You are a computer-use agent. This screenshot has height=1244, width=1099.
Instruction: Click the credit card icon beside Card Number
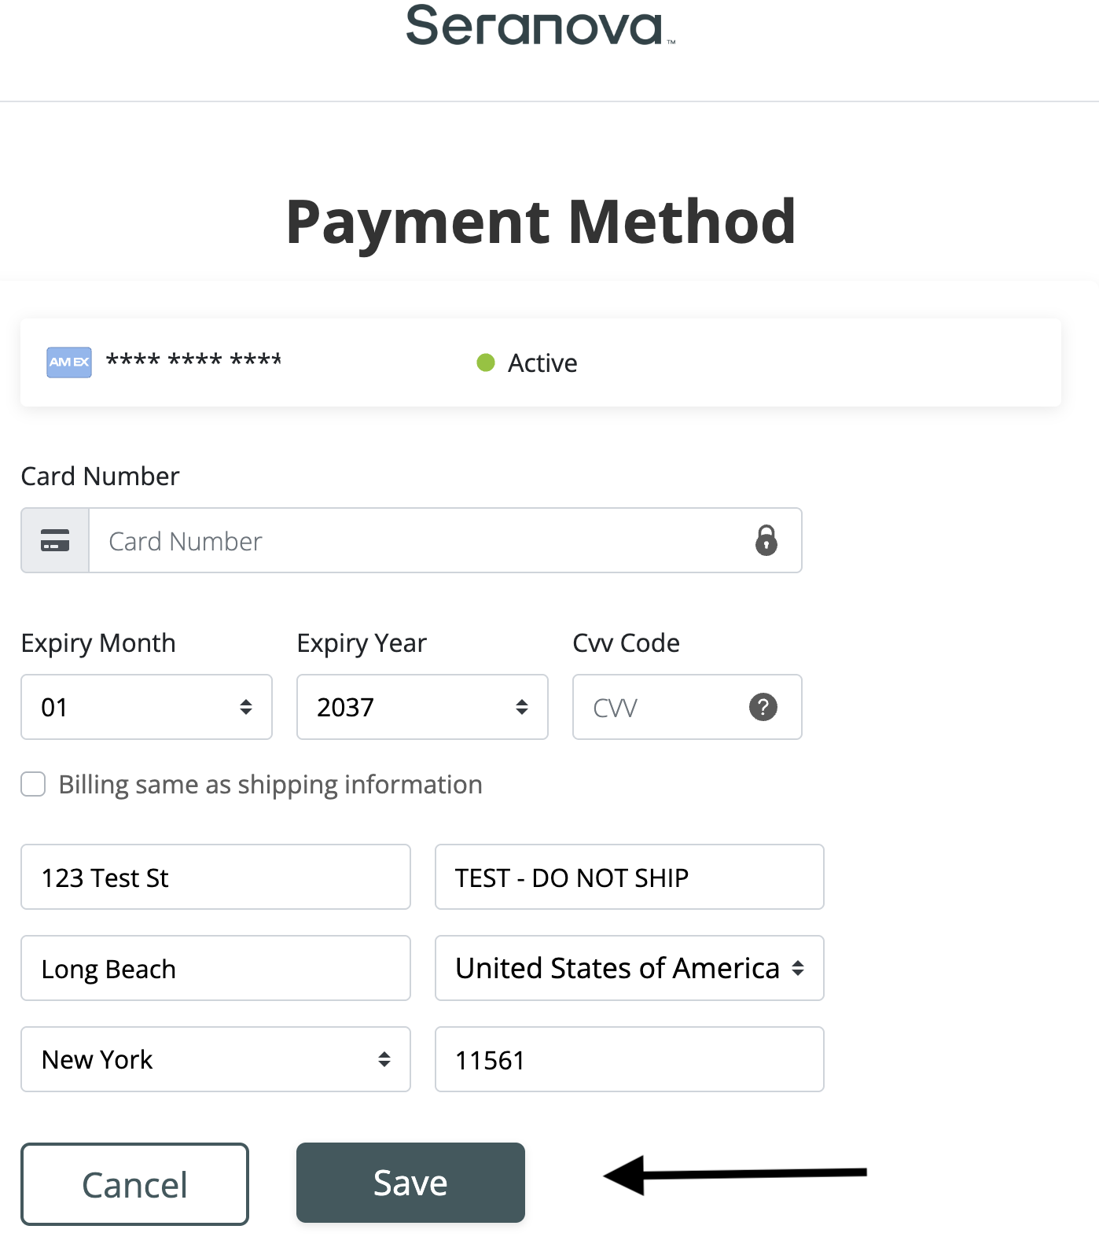pos(55,541)
